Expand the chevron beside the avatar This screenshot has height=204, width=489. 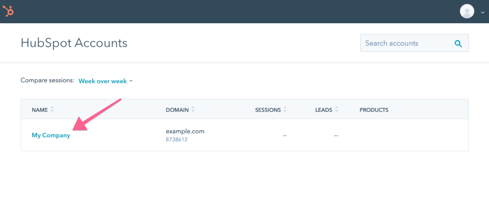[482, 13]
